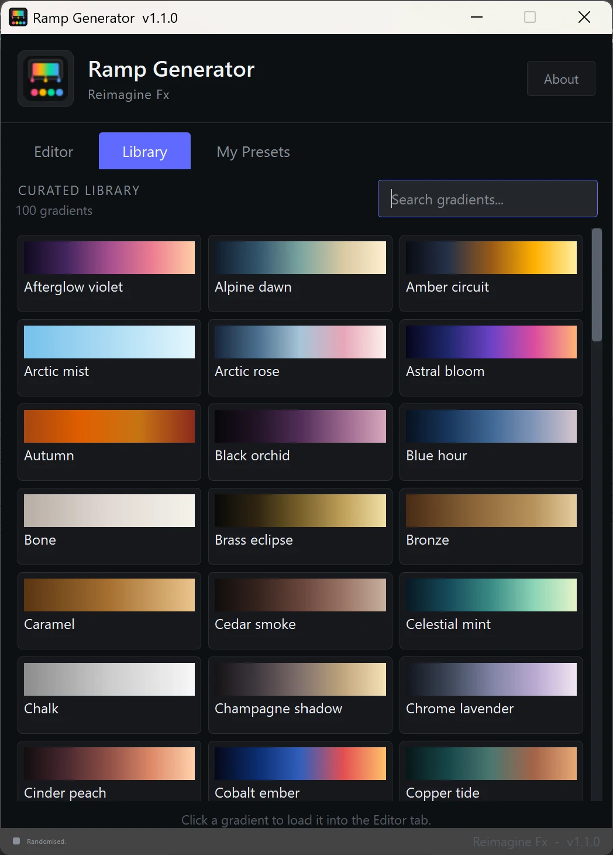Click the '100 gradients' count text

(x=54, y=210)
